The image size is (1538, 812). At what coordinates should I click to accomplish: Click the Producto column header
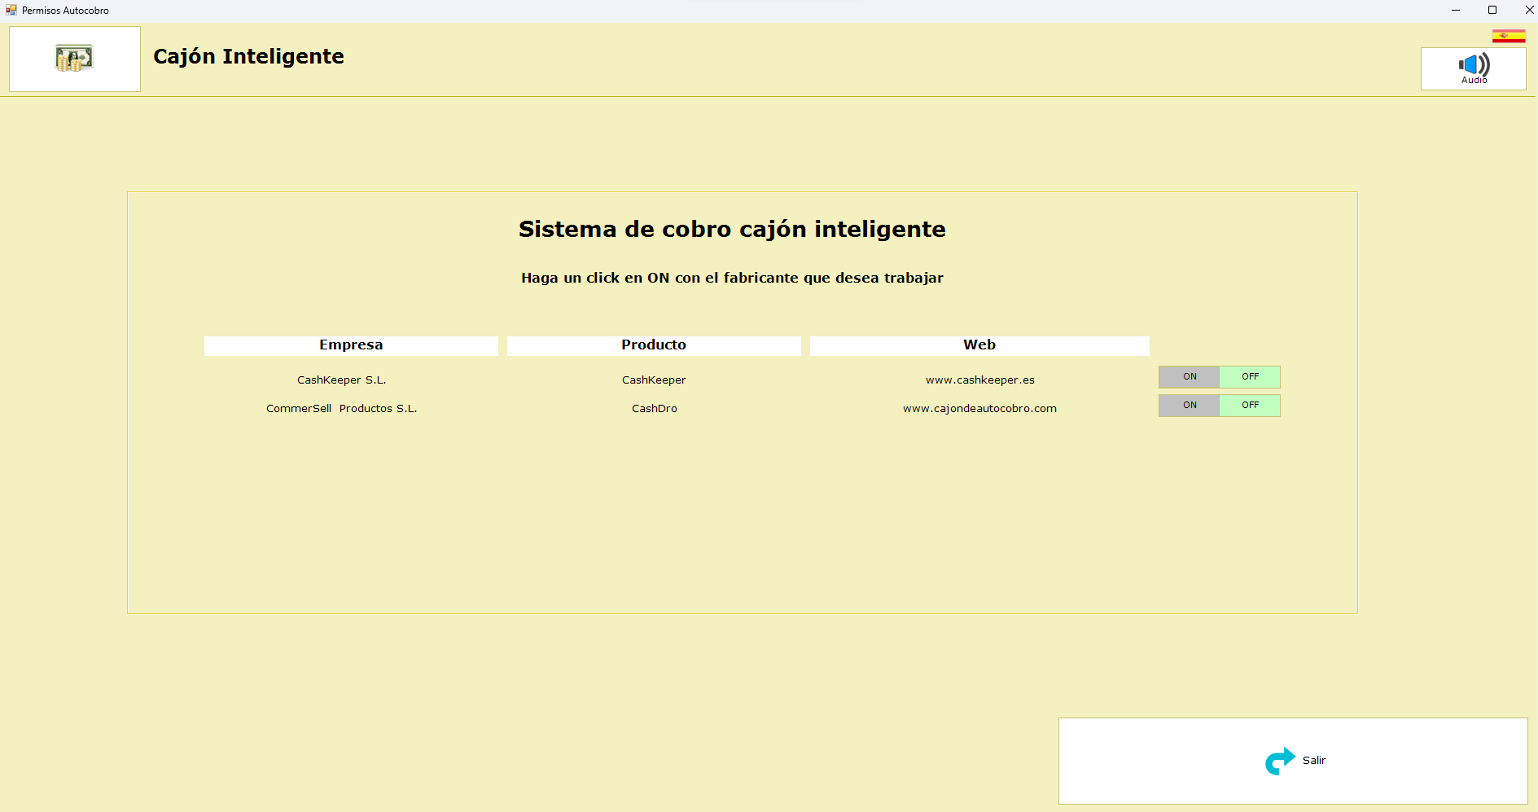654,345
